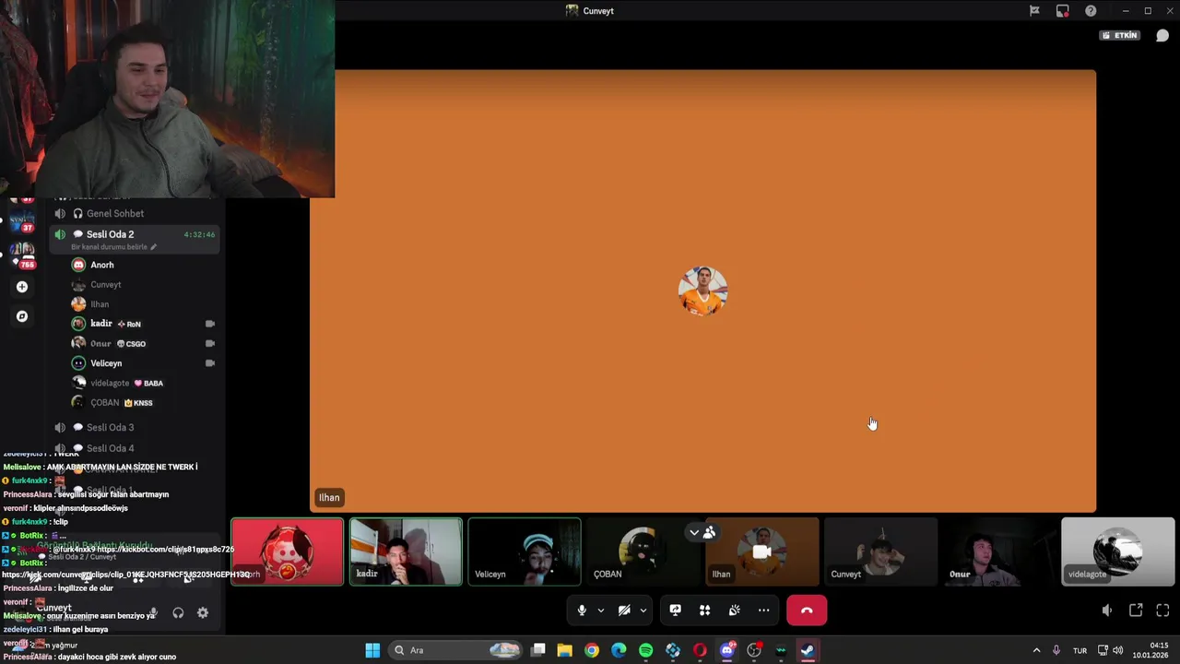Open the more options three dots
This screenshot has width=1180, height=664.
point(764,611)
